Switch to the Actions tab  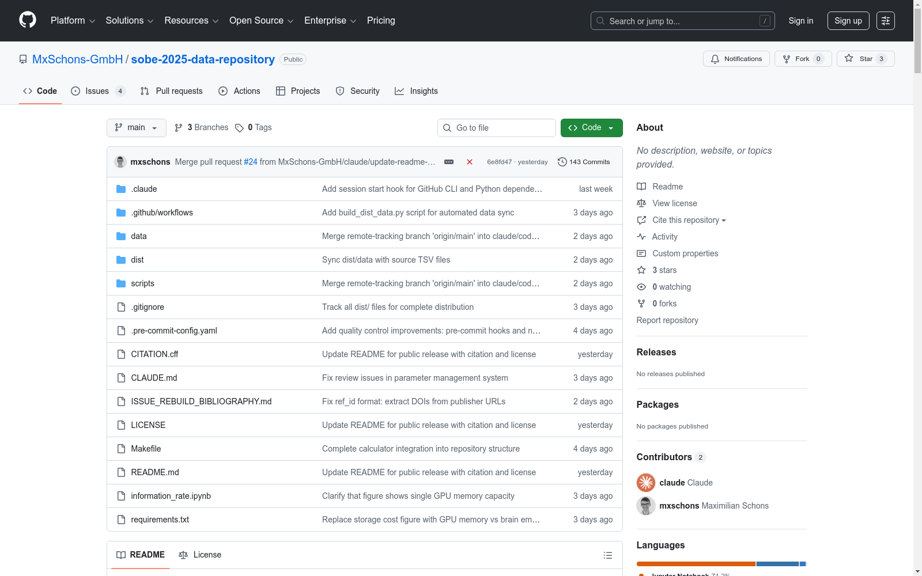240,91
